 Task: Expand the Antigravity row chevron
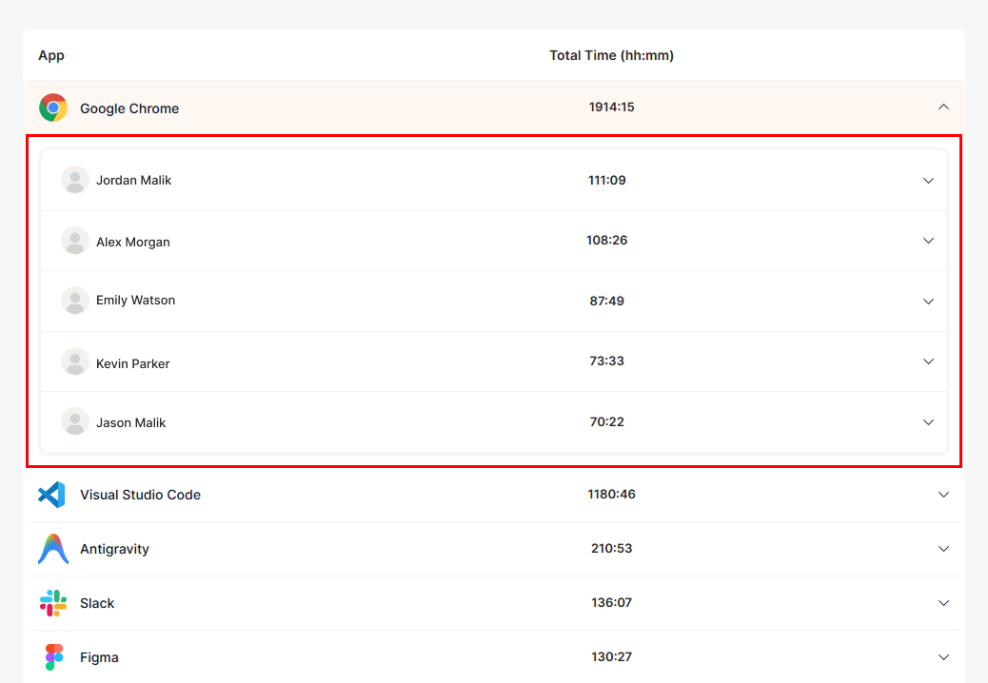click(943, 549)
